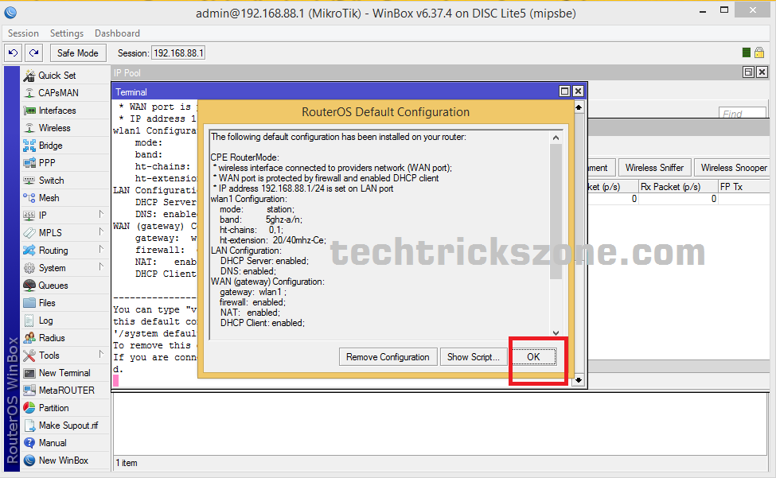Image resolution: width=776 pixels, height=478 pixels.
Task: Toggle Safe Mode button
Action: tap(78, 52)
